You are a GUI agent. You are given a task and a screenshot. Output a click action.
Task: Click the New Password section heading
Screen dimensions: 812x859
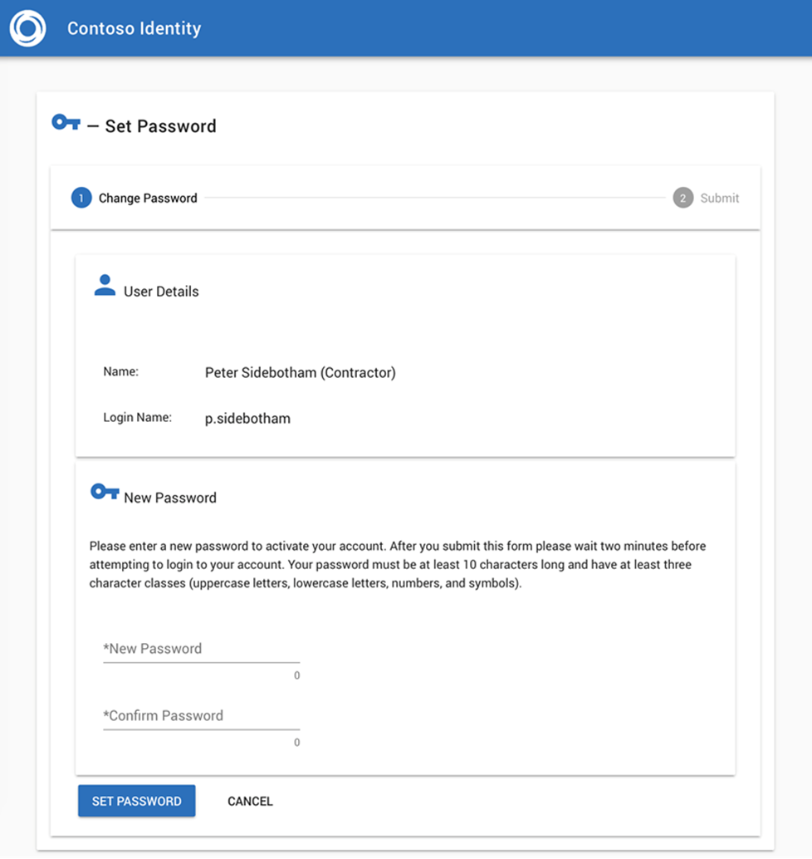point(170,498)
